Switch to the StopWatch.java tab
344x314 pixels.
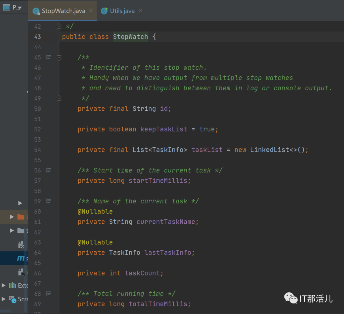63,11
